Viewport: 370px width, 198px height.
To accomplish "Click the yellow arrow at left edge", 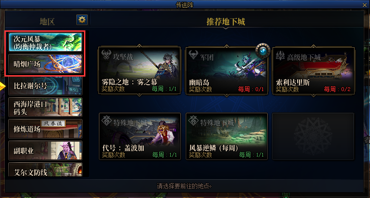I will pyautogui.click(x=2, y=86).
